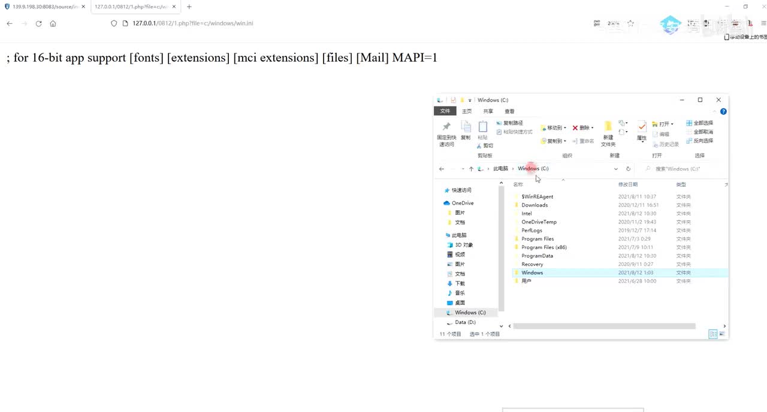
Task: Go back in the browser
Action: click(x=9, y=23)
